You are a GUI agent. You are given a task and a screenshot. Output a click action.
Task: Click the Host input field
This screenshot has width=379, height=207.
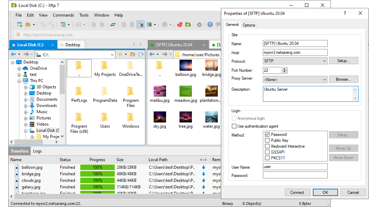click(295, 52)
